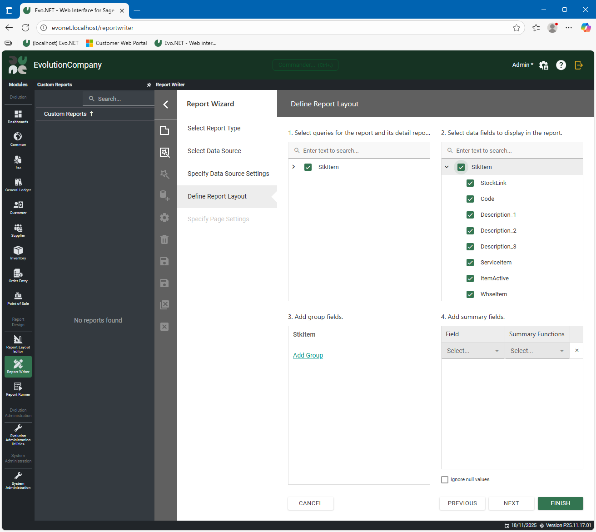The height and width of the screenshot is (532, 596).
Task: Open the Report Layout Editor
Action: [18, 343]
